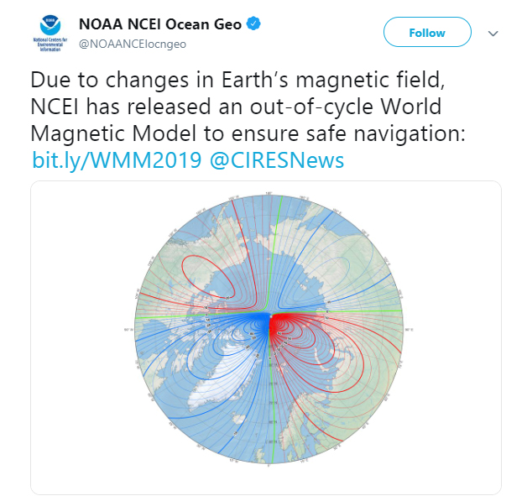The width and height of the screenshot is (527, 496).
Task: Open the @CIRESNews mention
Action: [277, 160]
